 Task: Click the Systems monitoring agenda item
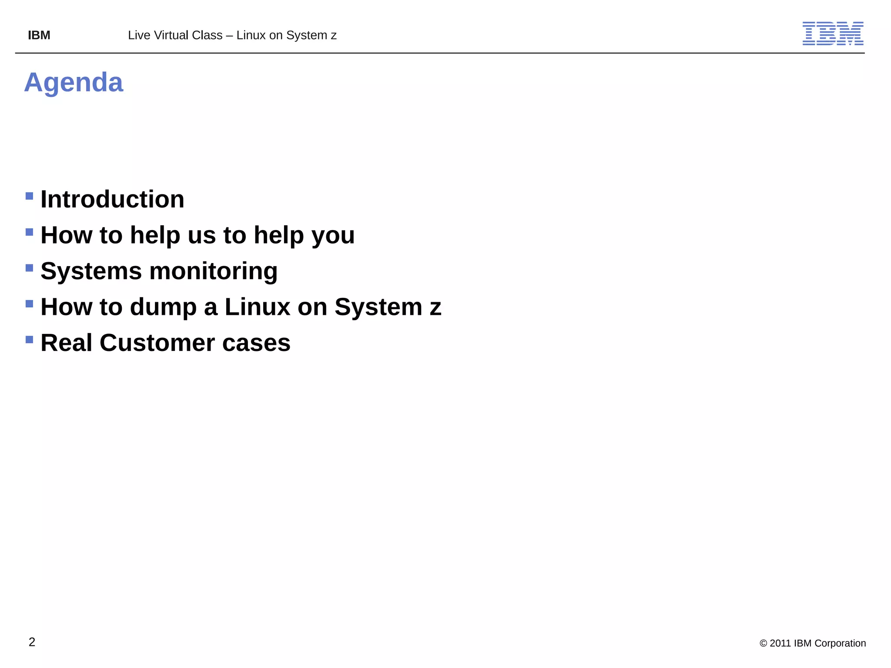click(159, 271)
